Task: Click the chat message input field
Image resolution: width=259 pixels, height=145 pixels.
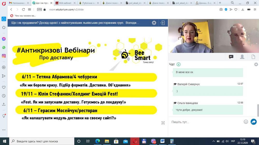Action: point(206,122)
